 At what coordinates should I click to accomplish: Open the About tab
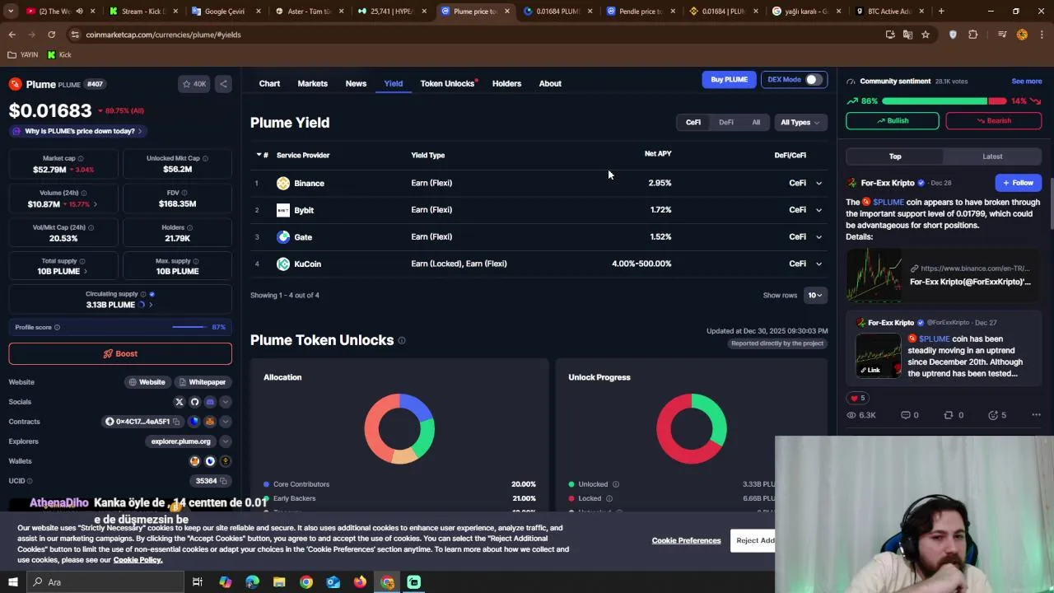click(550, 83)
